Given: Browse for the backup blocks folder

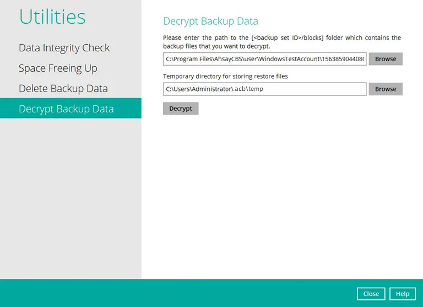Looking at the screenshot, I should [386, 59].
